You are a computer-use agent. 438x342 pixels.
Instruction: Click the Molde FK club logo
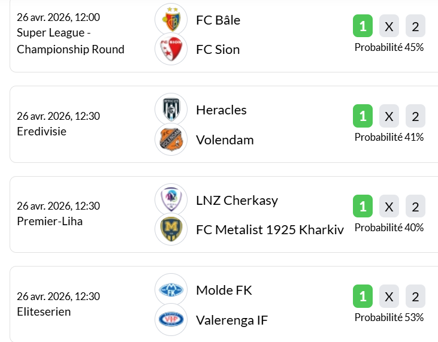click(x=171, y=290)
